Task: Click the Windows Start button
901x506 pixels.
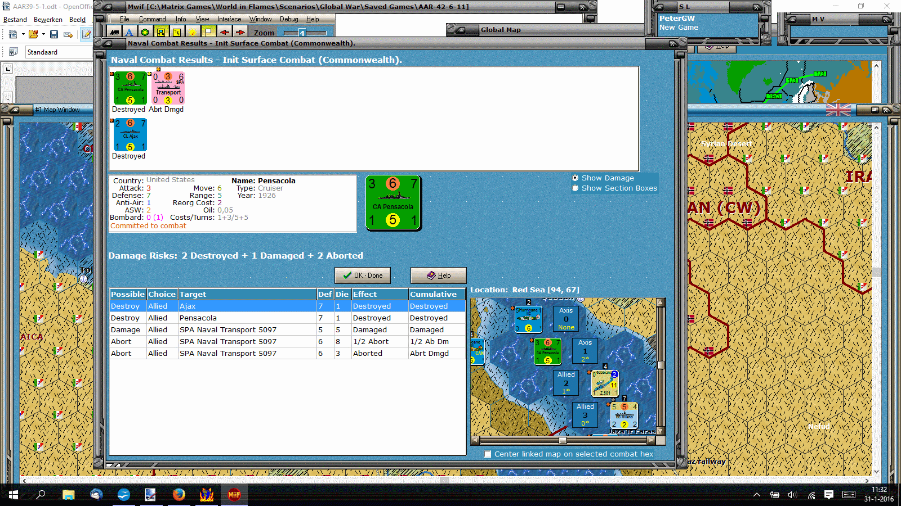Action: click(14, 495)
